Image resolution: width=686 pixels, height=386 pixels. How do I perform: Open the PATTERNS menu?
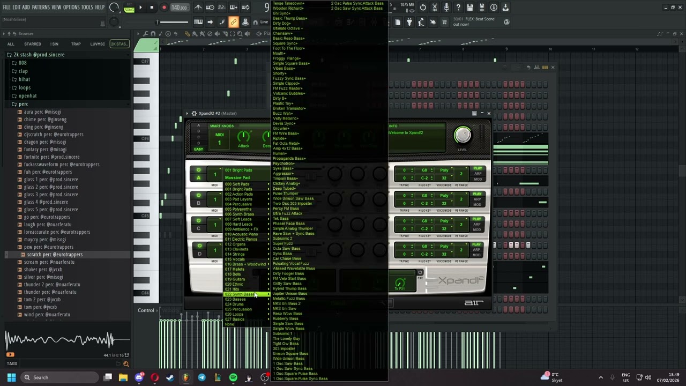41,8
